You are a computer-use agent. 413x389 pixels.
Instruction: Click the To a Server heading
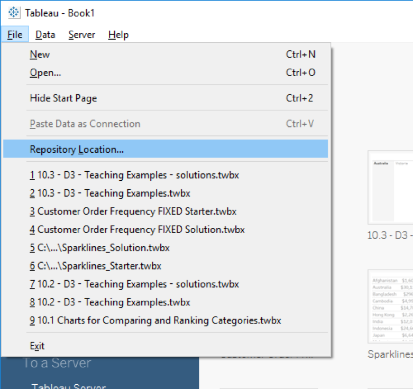pos(57,363)
